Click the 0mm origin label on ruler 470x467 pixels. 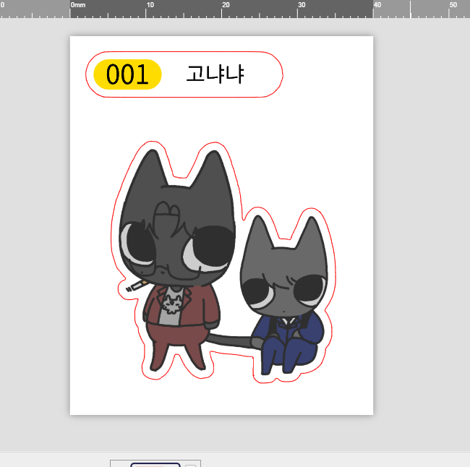(x=78, y=5)
